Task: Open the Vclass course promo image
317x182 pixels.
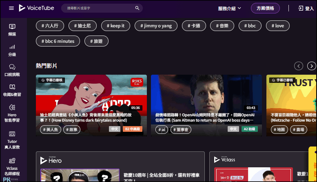Action: [253, 174]
